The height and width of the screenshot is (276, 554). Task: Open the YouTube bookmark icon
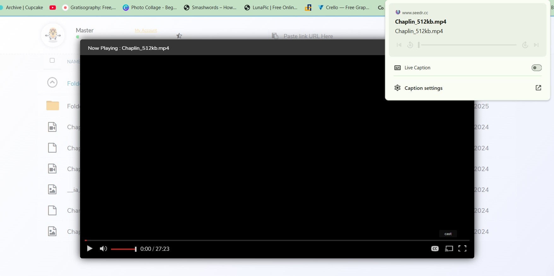(x=53, y=8)
